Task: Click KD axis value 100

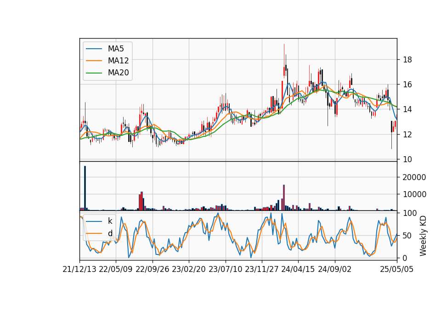Action: coord(410,213)
